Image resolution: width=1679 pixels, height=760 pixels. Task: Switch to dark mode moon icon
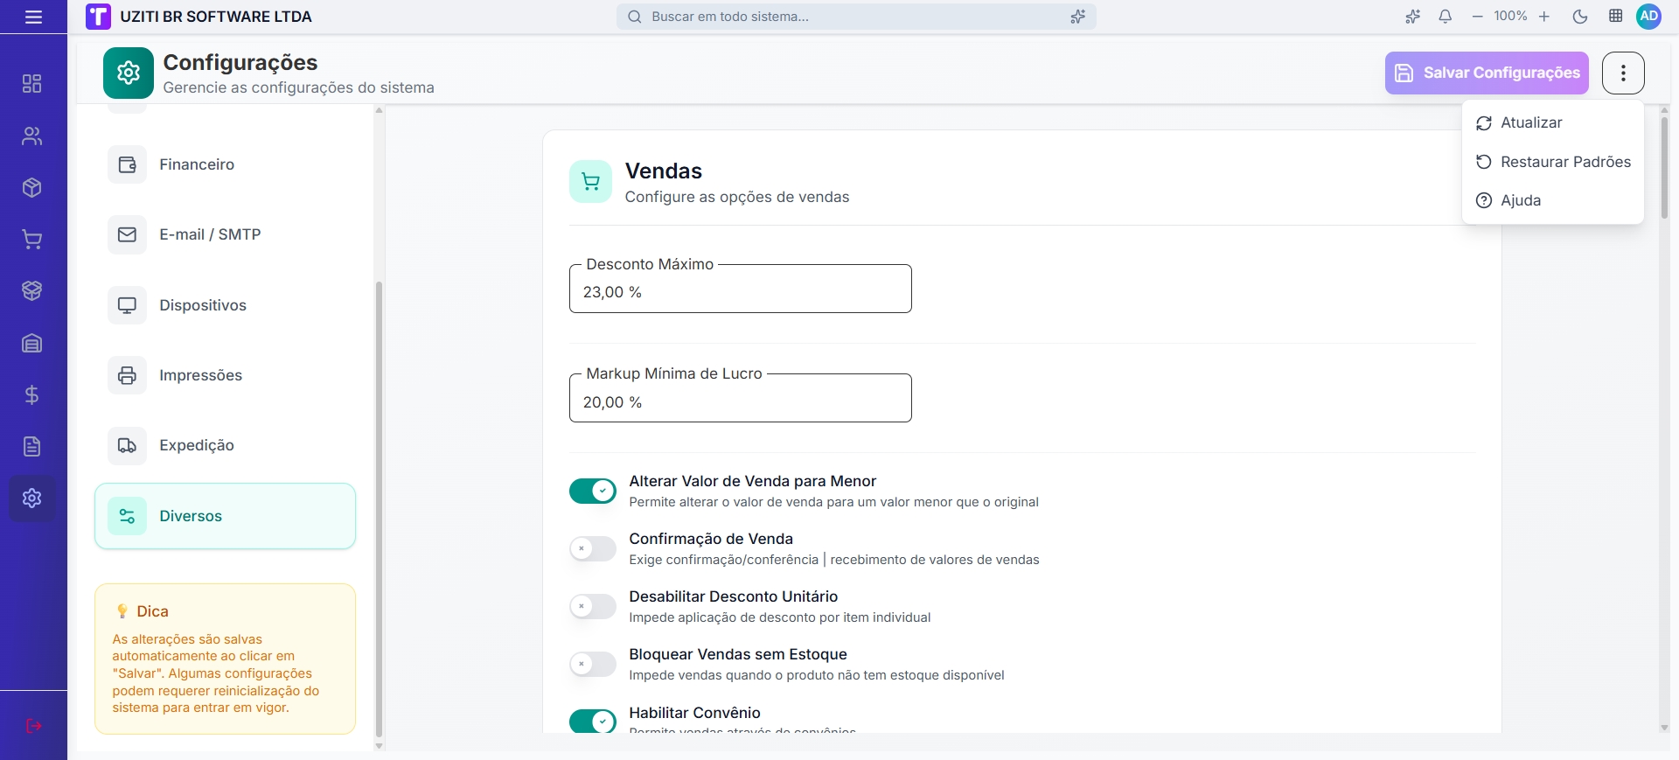click(x=1580, y=17)
